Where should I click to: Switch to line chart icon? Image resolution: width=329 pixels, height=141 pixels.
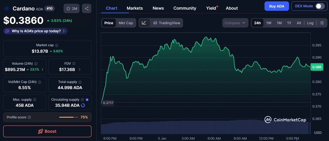point(144,23)
